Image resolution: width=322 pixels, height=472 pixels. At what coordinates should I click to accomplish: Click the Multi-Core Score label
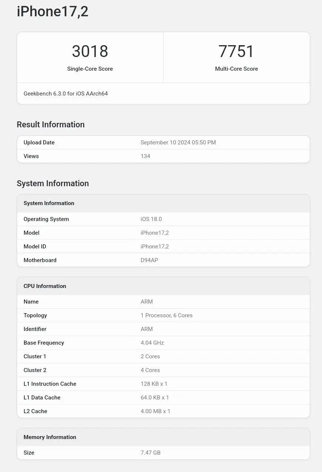tap(236, 69)
